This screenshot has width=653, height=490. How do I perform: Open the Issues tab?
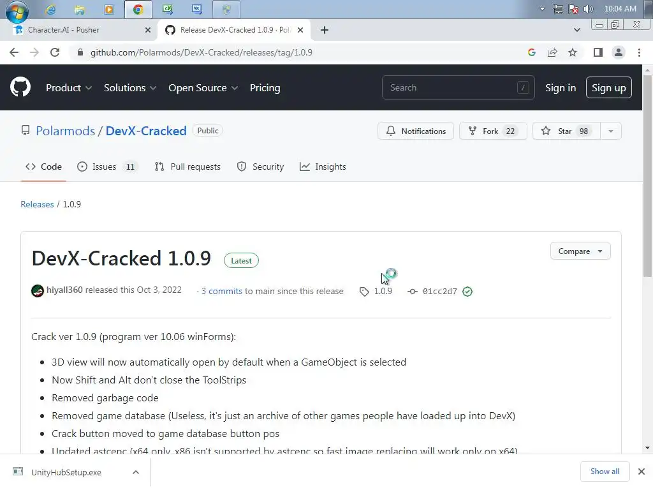pos(107,167)
